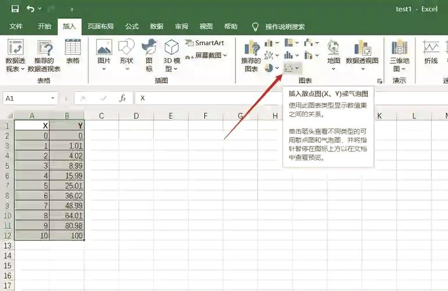Insert SmartArt graphic
The image size is (448, 291).
click(205, 42)
